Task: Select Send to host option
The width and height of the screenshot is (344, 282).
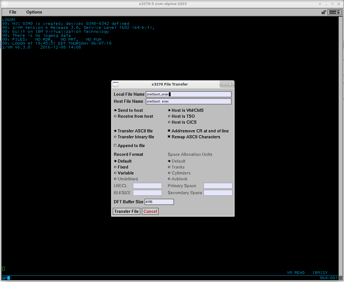Action: 129,110
